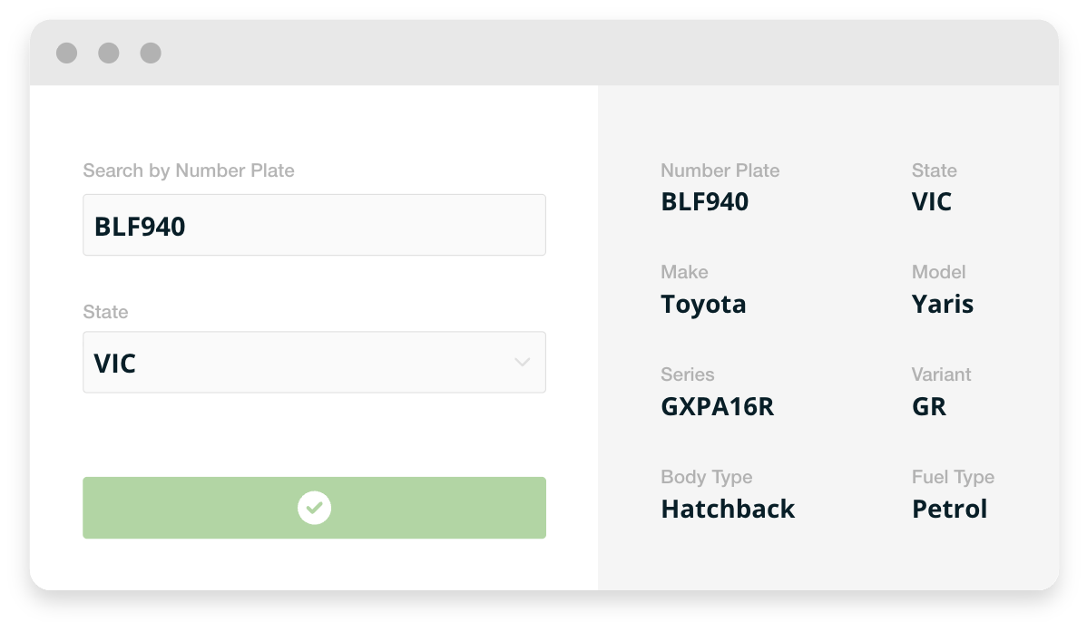Screen dimensions: 1087x622
Task: Click the Search by Number Plate input field
Action: click(x=313, y=225)
